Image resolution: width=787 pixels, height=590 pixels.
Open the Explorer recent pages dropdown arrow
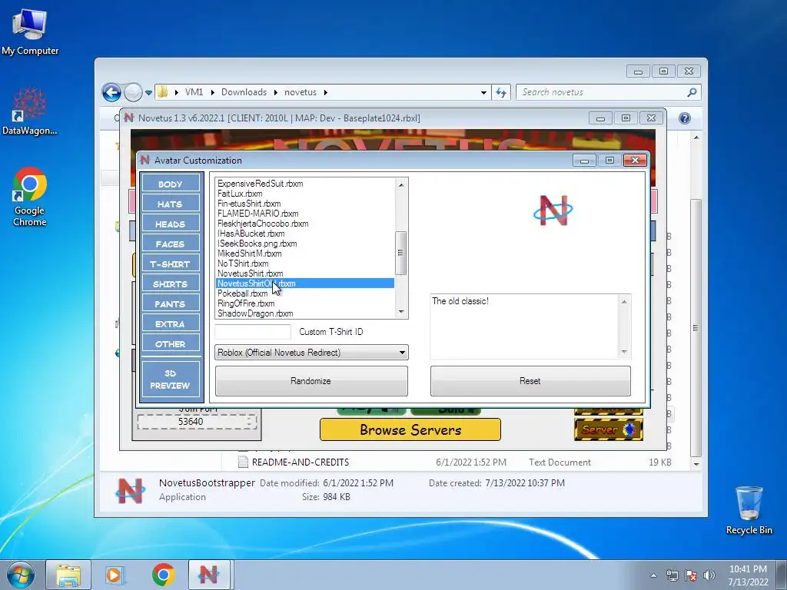[148, 93]
